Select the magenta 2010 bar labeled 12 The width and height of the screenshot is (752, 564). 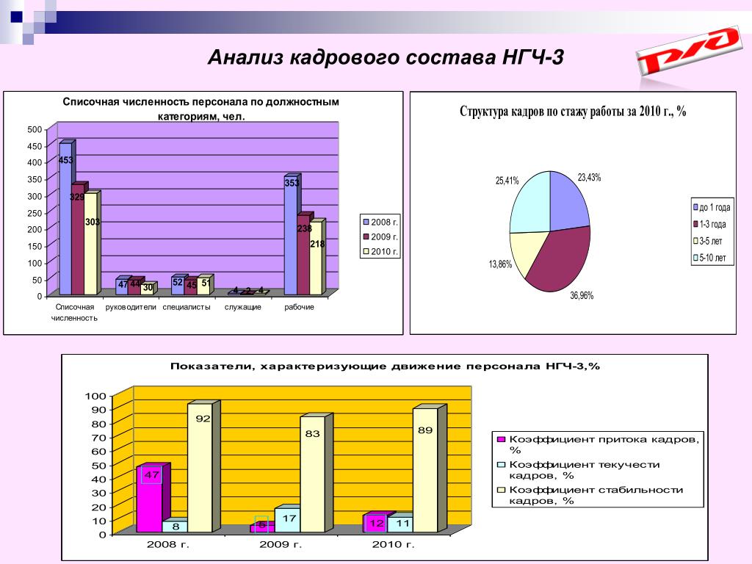click(x=375, y=524)
